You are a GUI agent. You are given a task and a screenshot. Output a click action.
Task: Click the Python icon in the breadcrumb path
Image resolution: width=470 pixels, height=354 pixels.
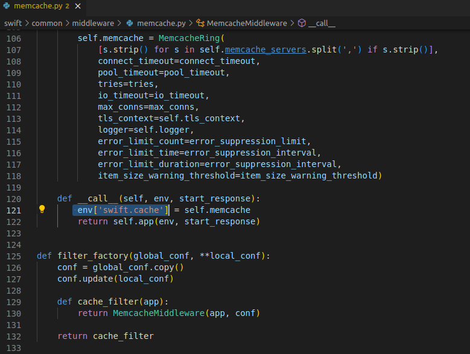(x=130, y=23)
